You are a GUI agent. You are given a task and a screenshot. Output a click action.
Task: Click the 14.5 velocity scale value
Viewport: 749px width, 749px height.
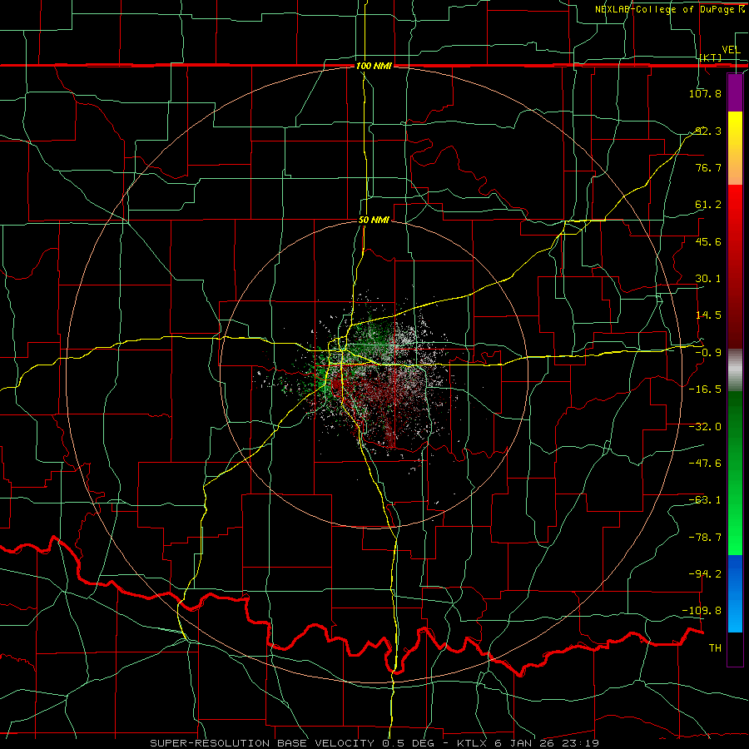point(708,315)
